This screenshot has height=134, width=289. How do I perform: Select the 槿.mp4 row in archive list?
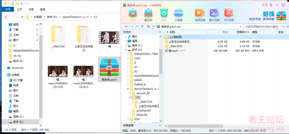click(x=227, y=51)
